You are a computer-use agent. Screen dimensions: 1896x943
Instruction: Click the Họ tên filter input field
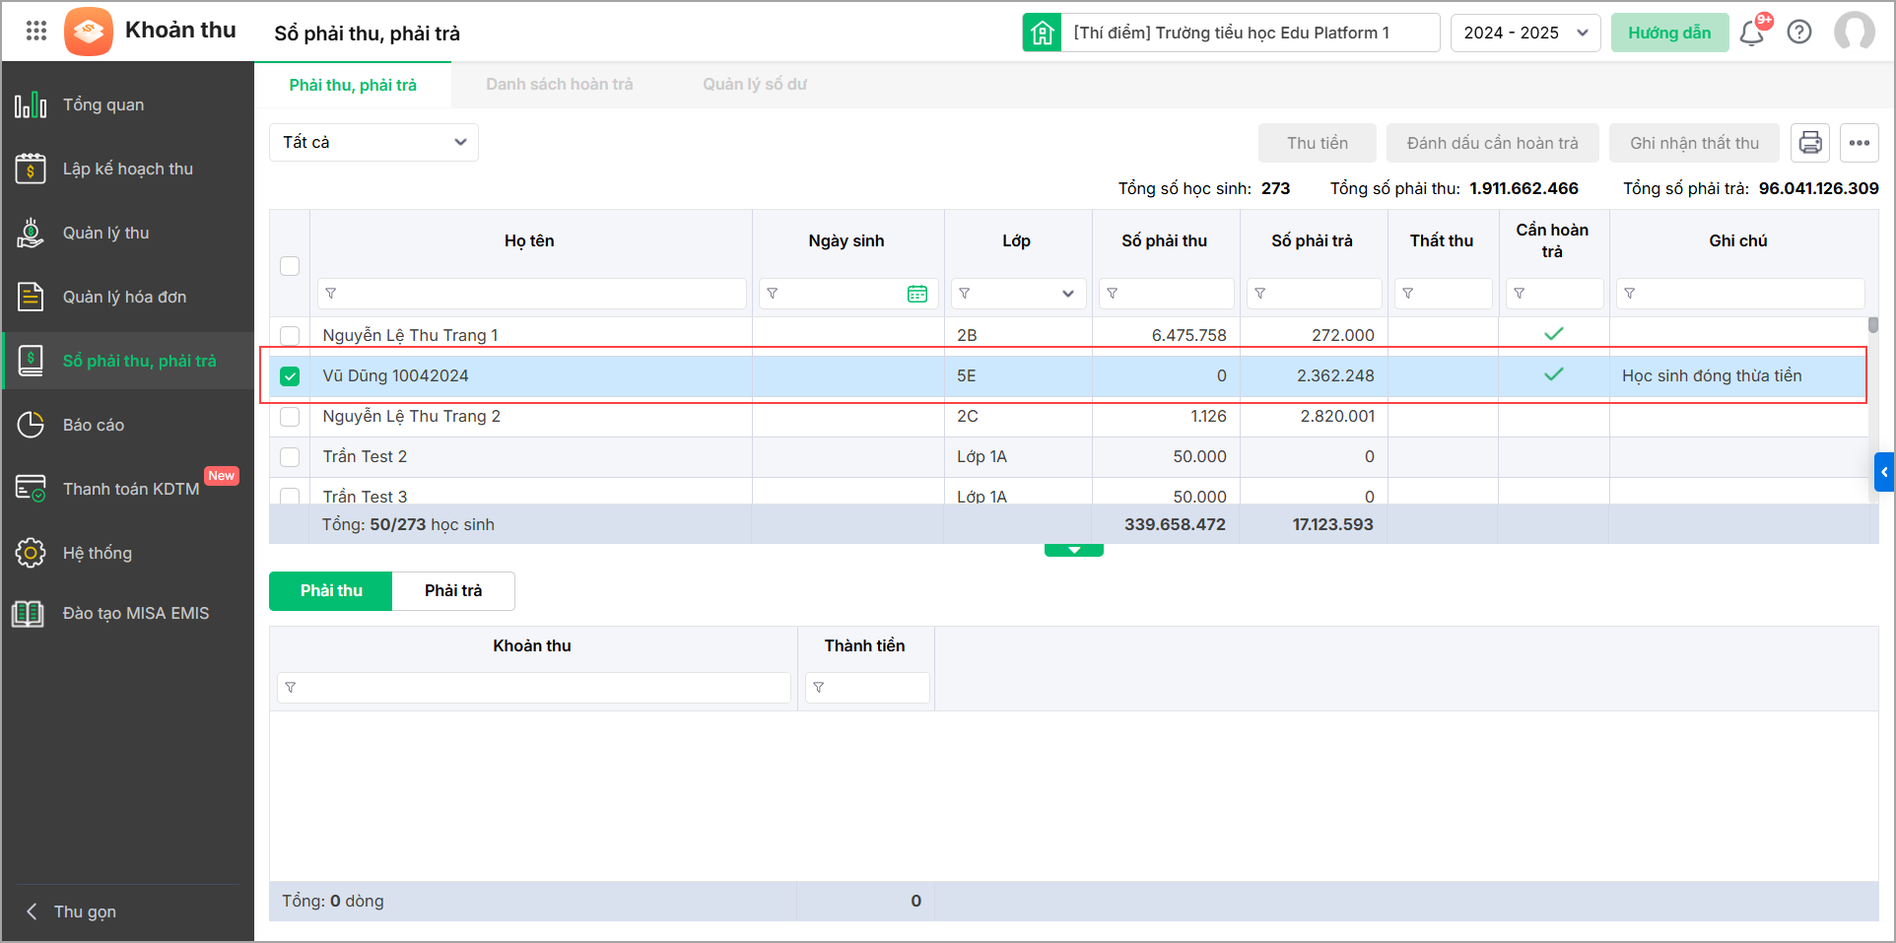537,294
